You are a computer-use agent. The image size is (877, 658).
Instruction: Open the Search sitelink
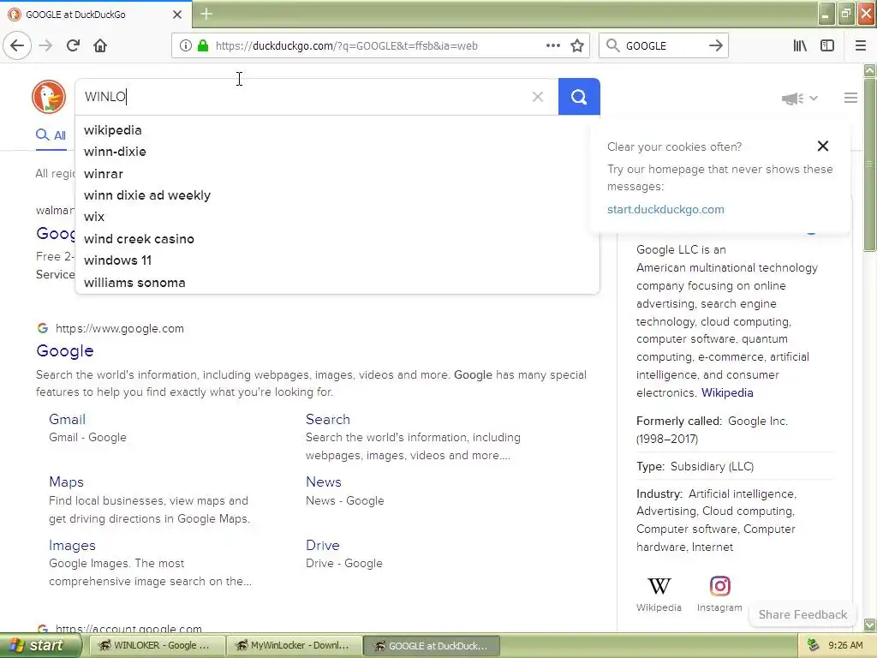point(328,419)
